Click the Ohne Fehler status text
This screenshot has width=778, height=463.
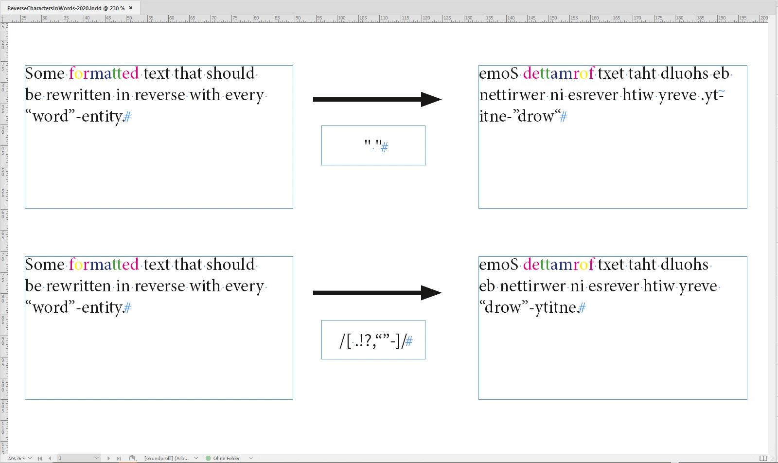pos(226,458)
